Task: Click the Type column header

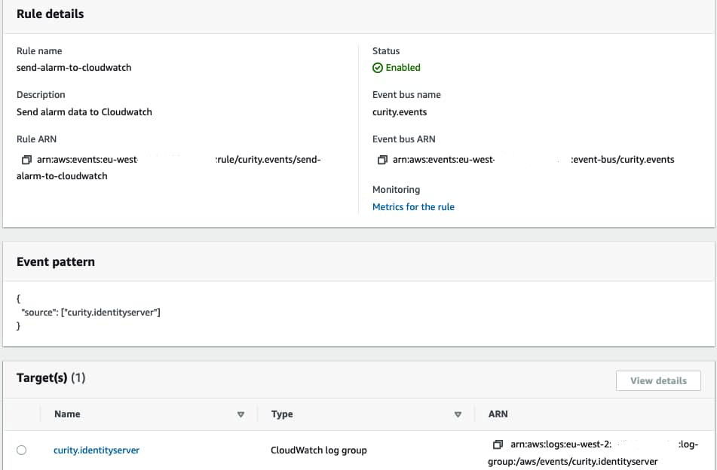Action: (282, 414)
